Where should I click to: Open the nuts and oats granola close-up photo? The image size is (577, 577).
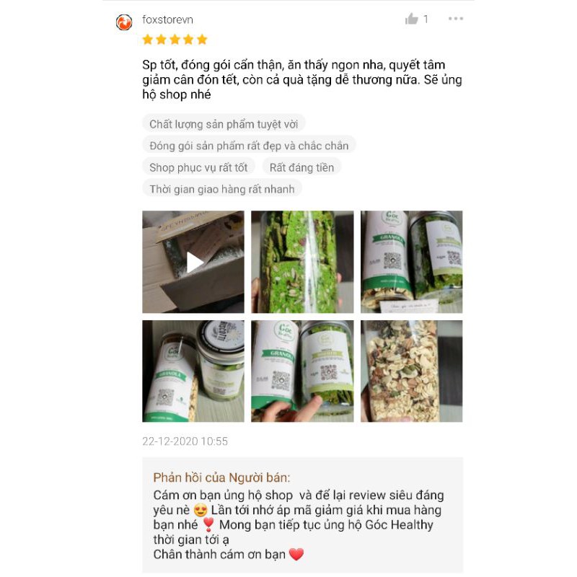tap(411, 371)
